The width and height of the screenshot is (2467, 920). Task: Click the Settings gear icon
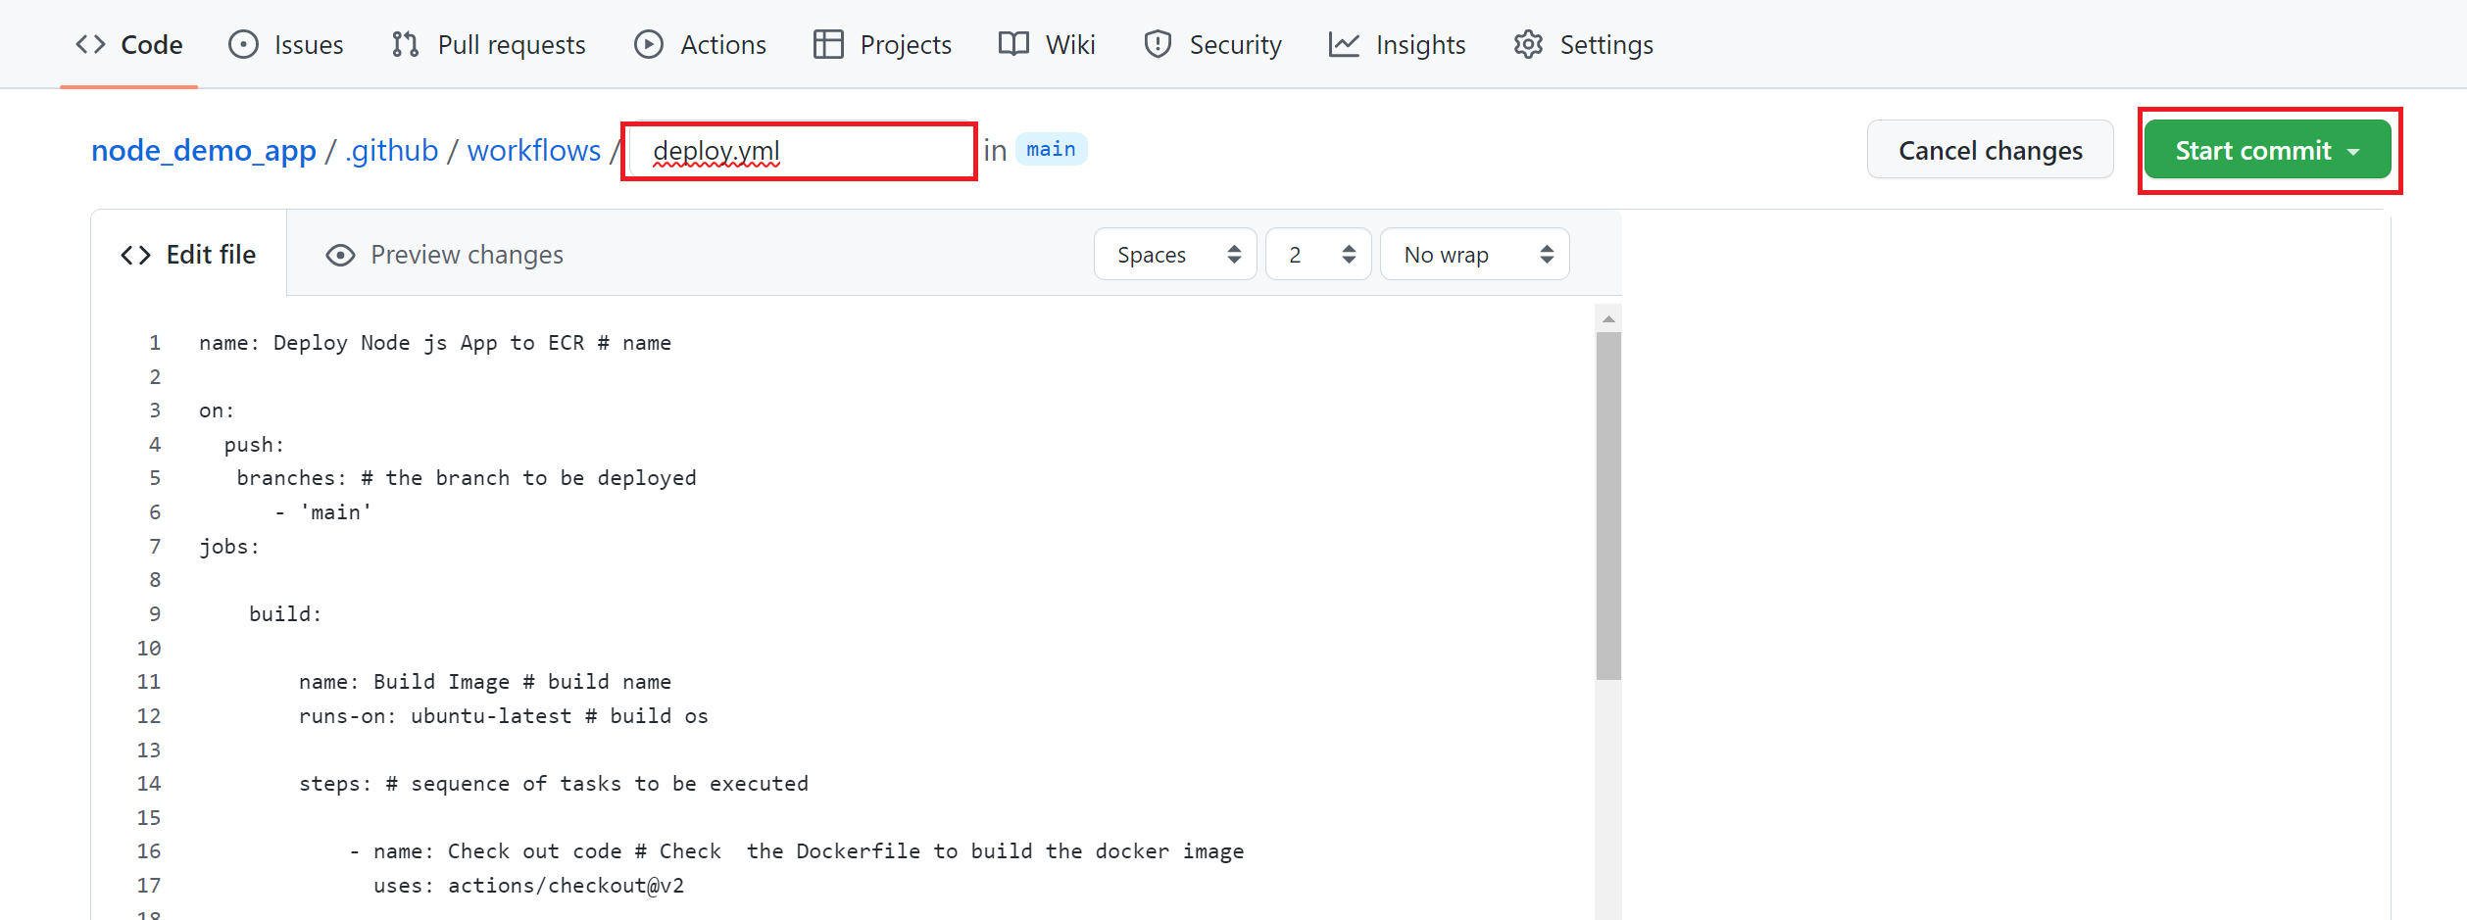1528,45
